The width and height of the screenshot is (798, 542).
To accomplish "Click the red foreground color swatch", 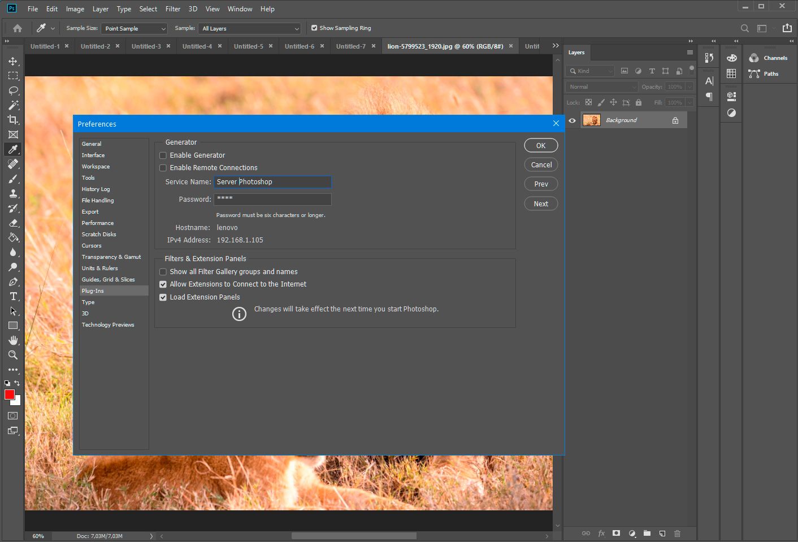I will coord(9,394).
